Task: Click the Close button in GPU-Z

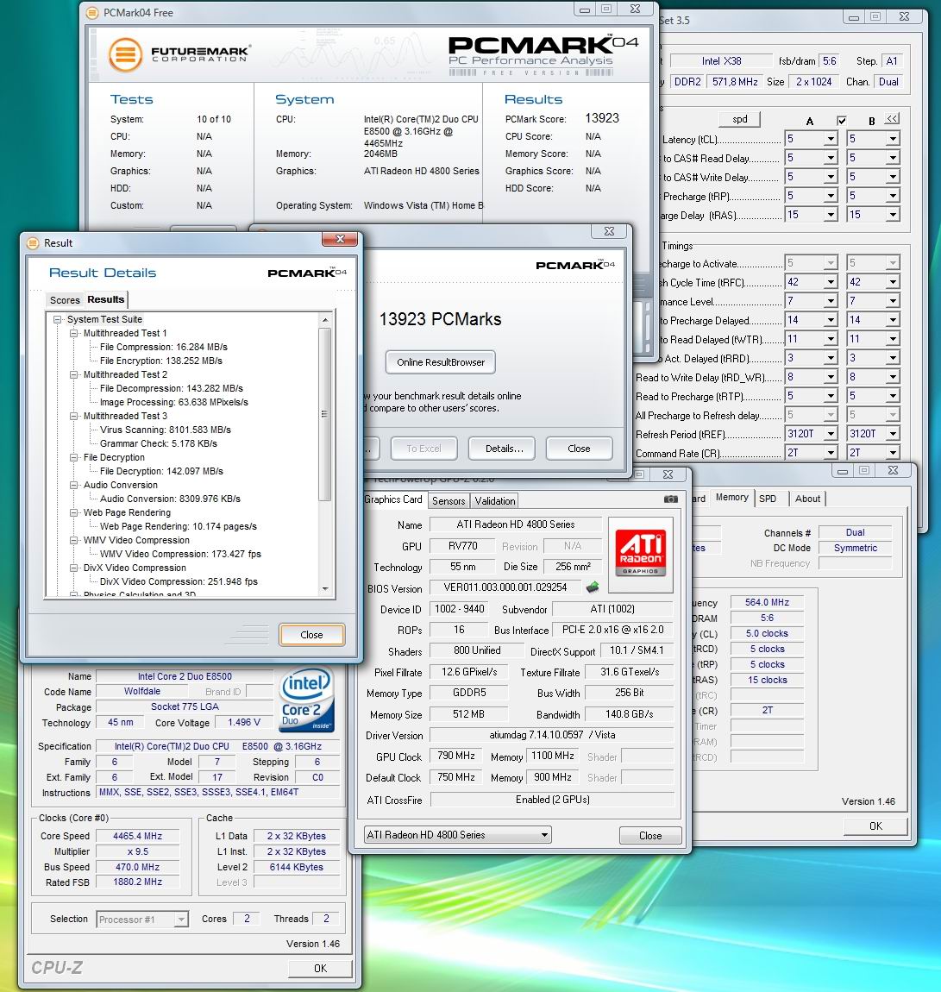Action: coord(650,836)
